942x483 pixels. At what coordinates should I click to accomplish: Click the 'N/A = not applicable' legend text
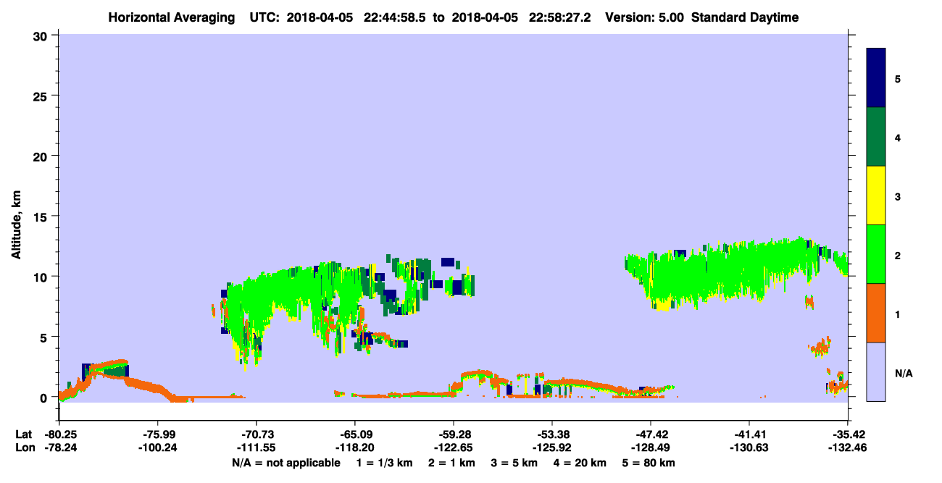(x=285, y=463)
